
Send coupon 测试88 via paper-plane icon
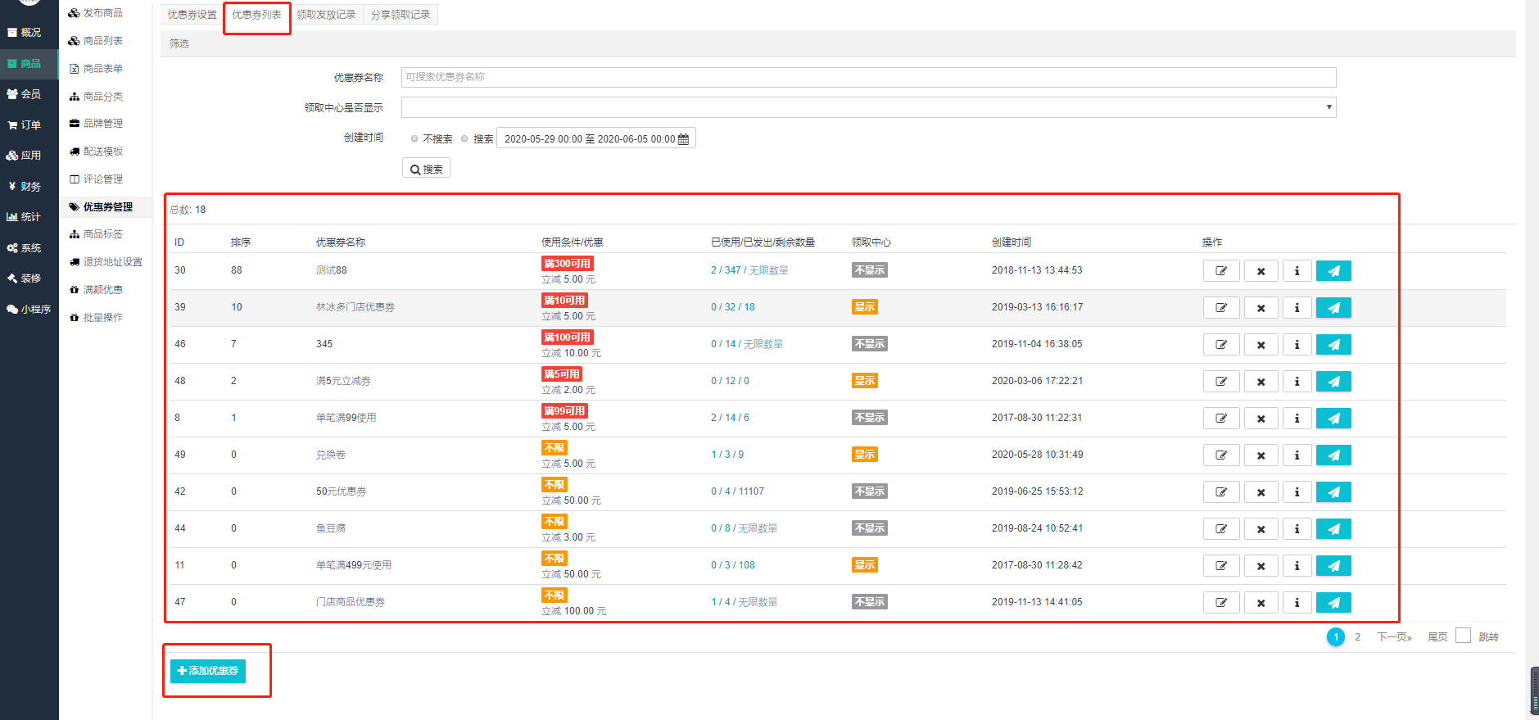[1333, 271]
